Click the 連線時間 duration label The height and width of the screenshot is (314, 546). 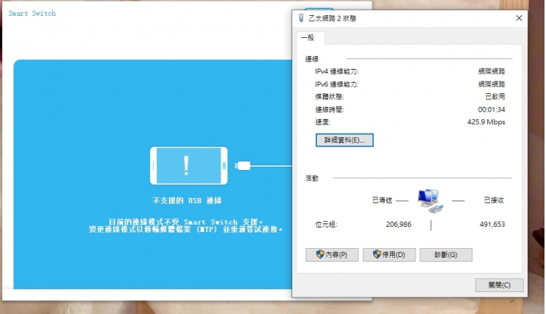[329, 110]
